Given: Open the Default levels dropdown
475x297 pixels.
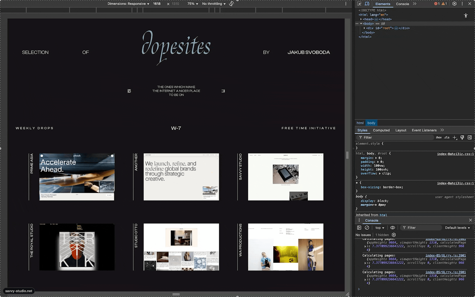Looking at the screenshot, I should (457, 228).
